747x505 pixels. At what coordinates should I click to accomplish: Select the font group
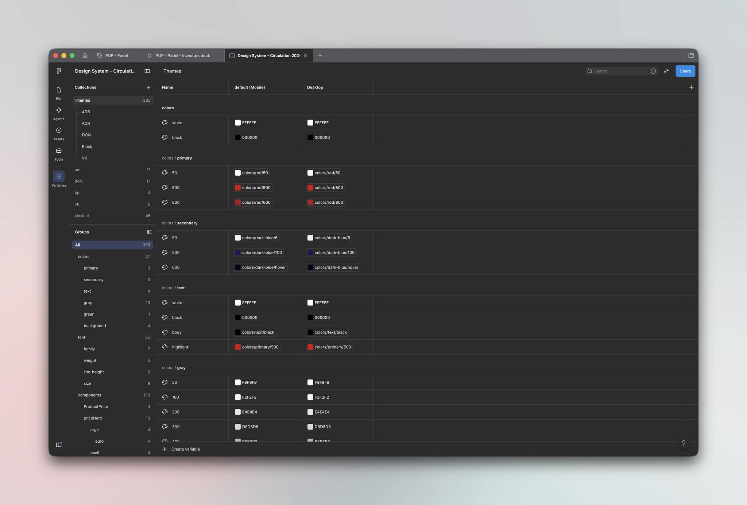(x=113, y=337)
